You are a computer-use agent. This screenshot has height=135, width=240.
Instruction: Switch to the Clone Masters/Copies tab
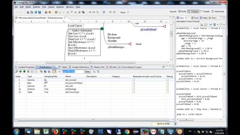tap(130, 67)
